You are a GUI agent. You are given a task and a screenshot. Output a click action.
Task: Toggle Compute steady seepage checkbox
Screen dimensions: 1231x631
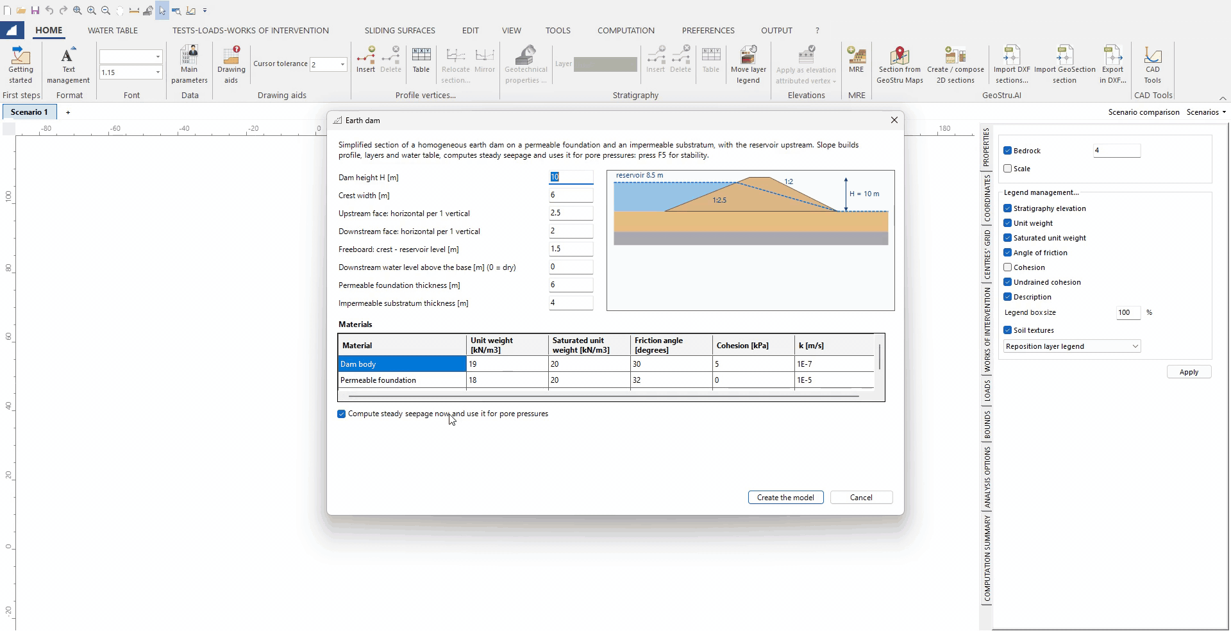342,414
